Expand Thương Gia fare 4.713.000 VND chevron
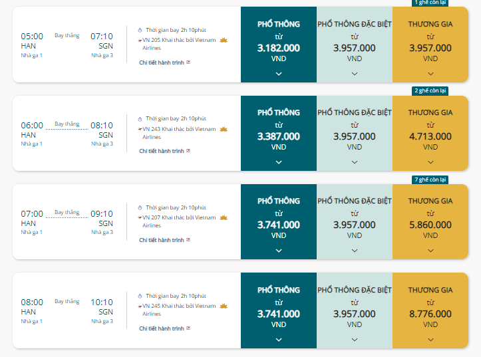This screenshot has height=357, width=481. [x=430, y=162]
